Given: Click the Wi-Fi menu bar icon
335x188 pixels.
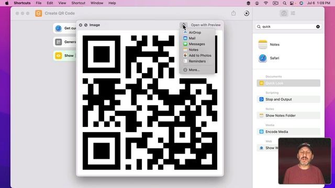Looking at the screenshot, I should point(266,3).
